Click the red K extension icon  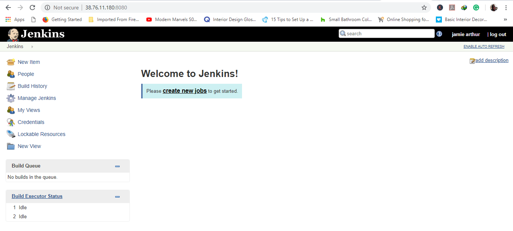click(x=440, y=8)
